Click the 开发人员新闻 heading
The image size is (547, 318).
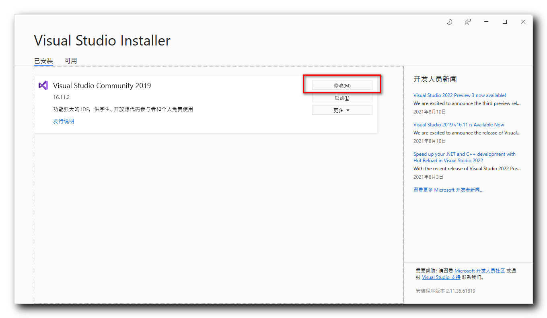coord(435,79)
